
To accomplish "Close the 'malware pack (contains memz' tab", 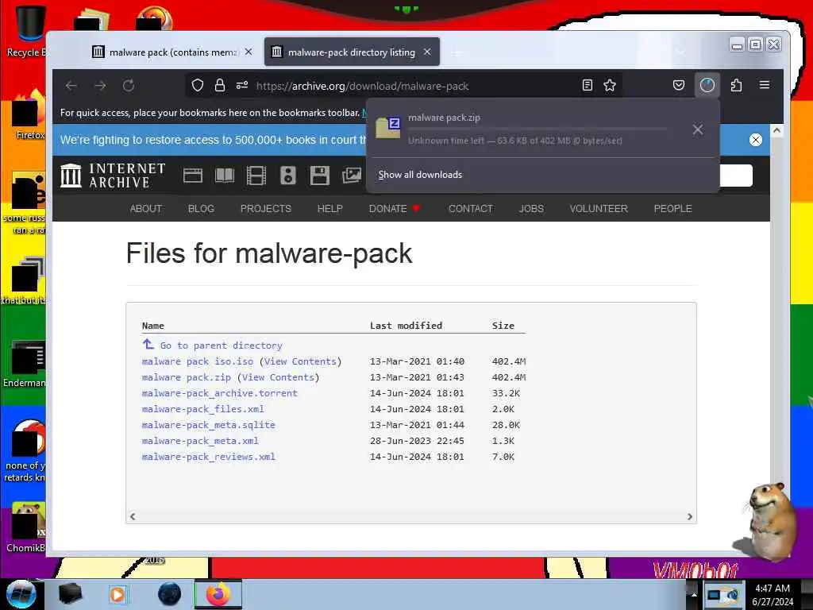I will pyautogui.click(x=249, y=52).
